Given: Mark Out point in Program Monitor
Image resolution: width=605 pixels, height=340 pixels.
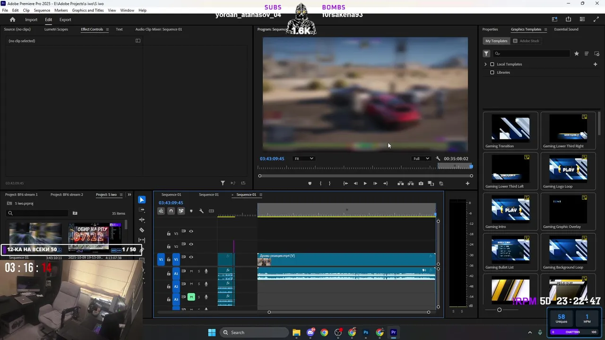Looking at the screenshot, I should 330,183.
